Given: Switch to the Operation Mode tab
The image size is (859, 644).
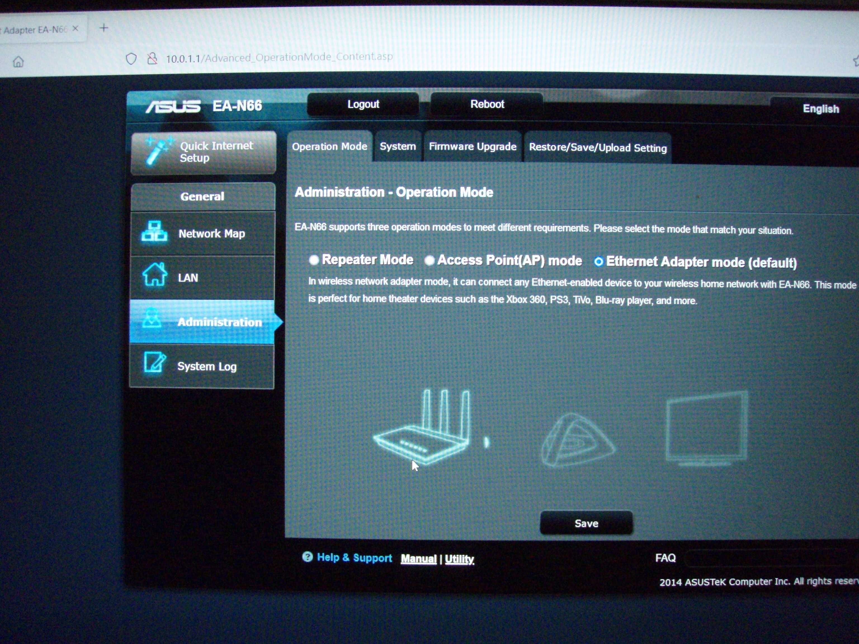Looking at the screenshot, I should pos(330,146).
